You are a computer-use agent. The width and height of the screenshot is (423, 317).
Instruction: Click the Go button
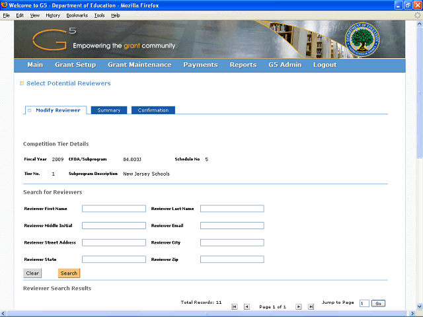click(x=378, y=304)
